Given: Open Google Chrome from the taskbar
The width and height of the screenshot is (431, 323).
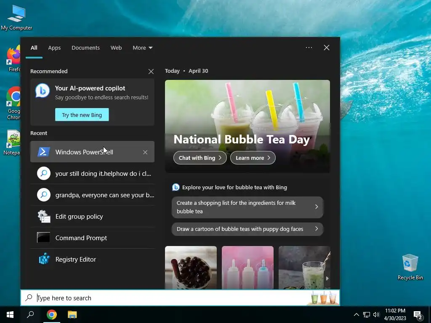Looking at the screenshot, I should tap(52, 315).
